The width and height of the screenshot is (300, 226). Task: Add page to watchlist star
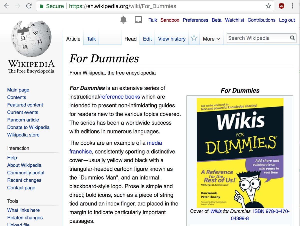[x=194, y=38]
